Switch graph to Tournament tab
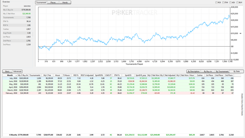Screen dimensions: 245x138 pyautogui.click(x=41, y=3)
